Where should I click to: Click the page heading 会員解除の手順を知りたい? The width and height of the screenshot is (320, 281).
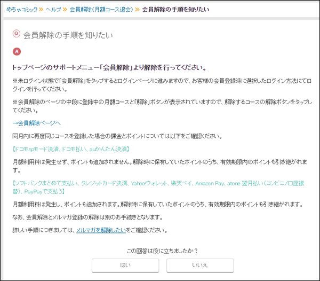(x=68, y=35)
